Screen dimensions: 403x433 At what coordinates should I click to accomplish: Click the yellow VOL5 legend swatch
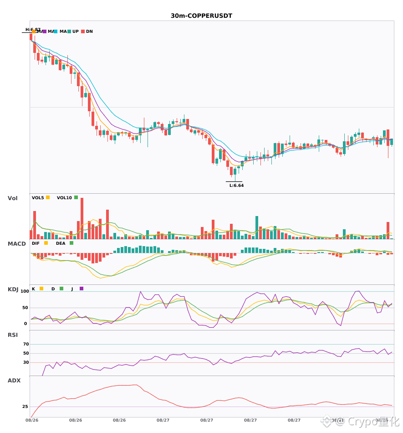pyautogui.click(x=48, y=197)
